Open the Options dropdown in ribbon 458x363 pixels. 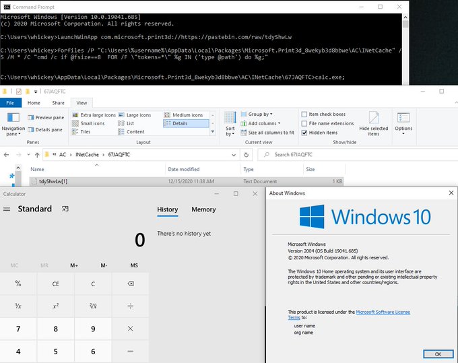(x=403, y=124)
